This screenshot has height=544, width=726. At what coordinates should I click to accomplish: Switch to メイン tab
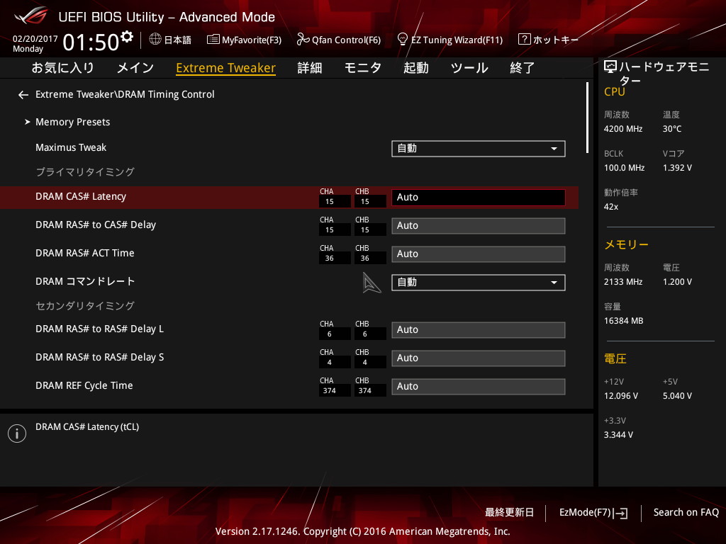click(135, 68)
